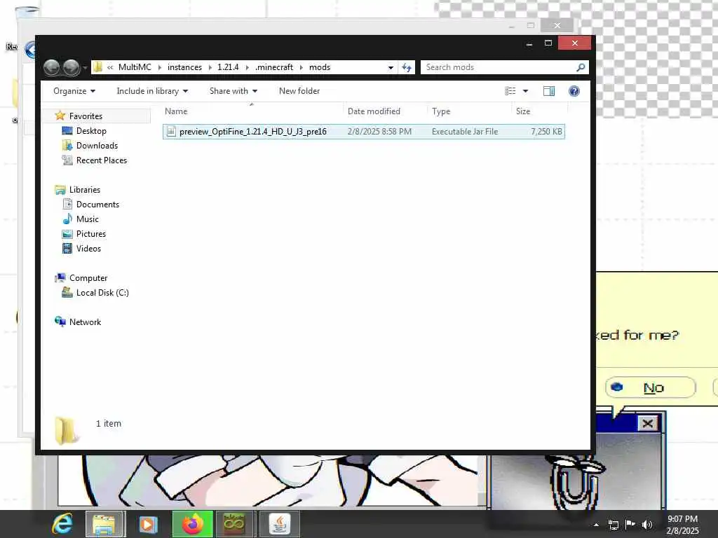Switch to Firefox in the taskbar
The height and width of the screenshot is (538, 718).
coord(193,524)
